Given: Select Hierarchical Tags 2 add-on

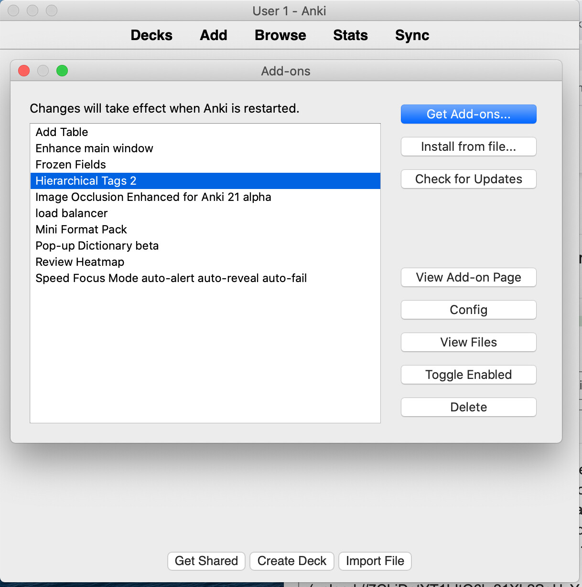Looking at the screenshot, I should pyautogui.click(x=205, y=181).
